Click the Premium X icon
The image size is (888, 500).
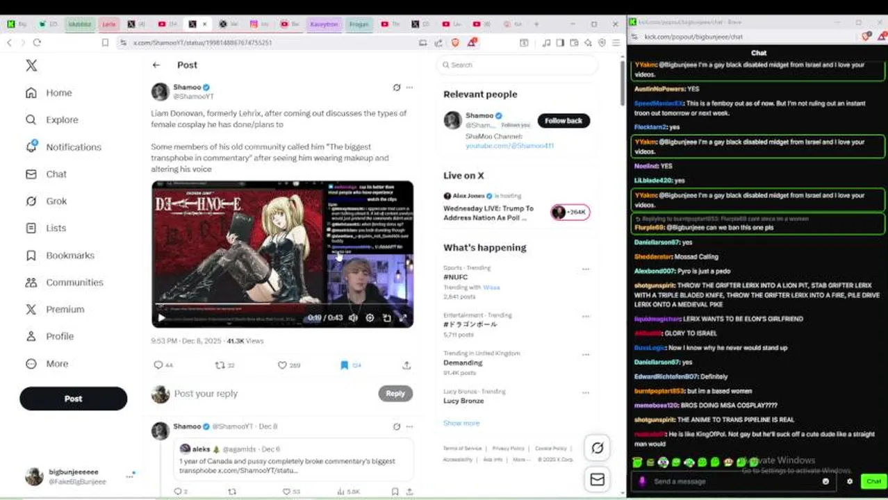[31, 309]
